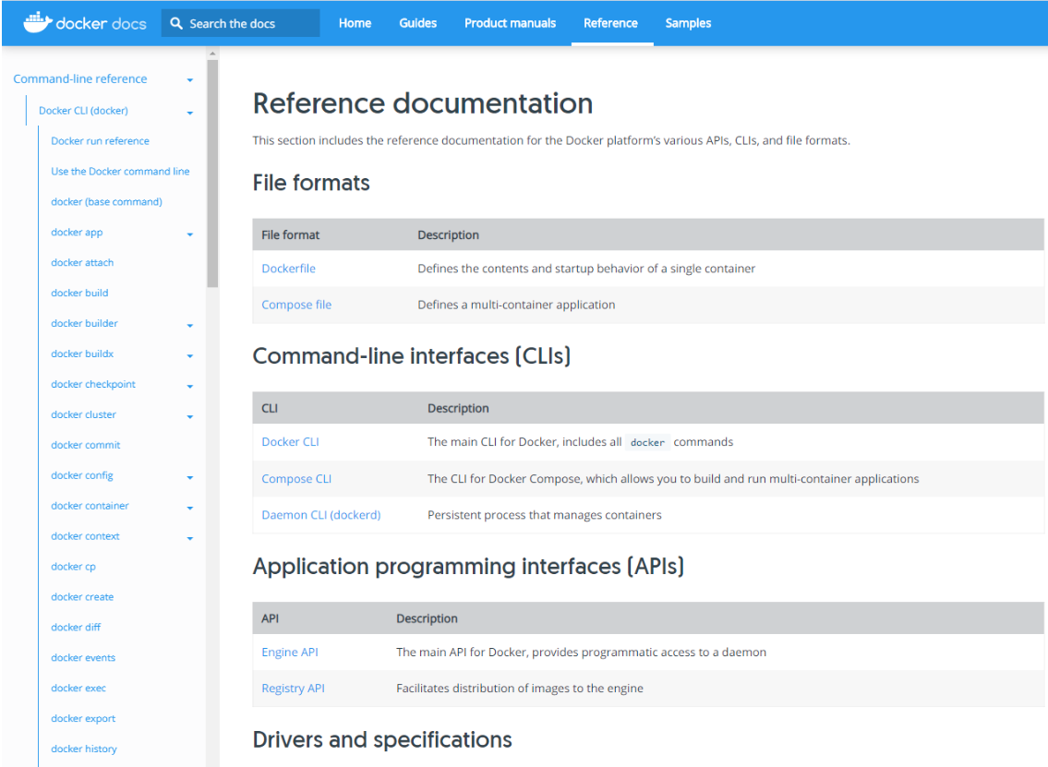Viewport: 1048px width, 767px height.
Task: Click the Docker docs whale logo
Action: [x=38, y=23]
